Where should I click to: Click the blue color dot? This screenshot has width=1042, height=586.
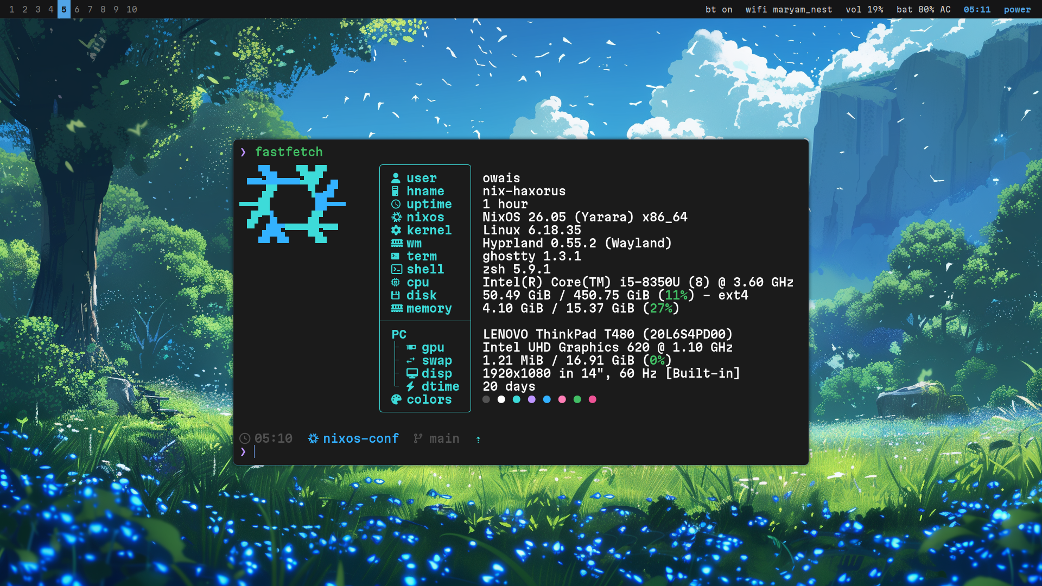click(x=547, y=399)
